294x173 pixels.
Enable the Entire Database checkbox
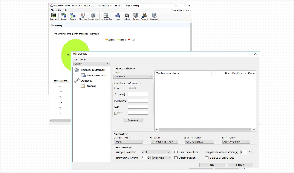tap(176, 152)
